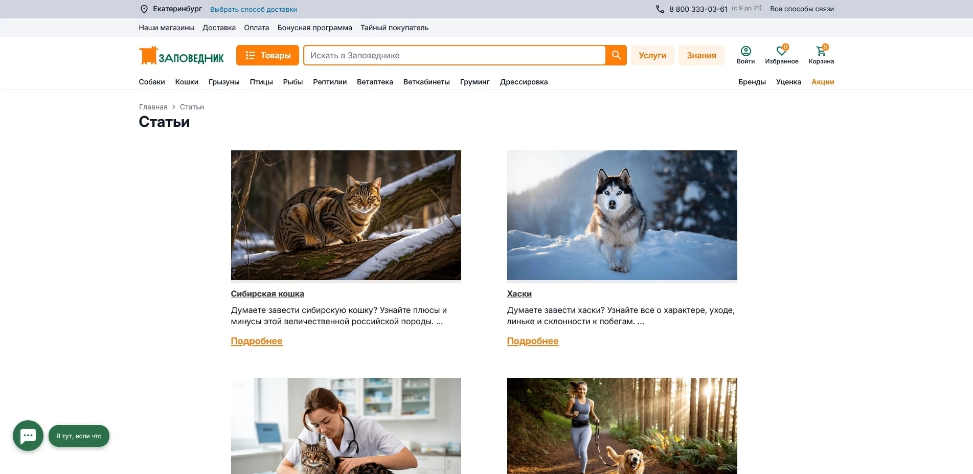Go to Главная in breadcrumbs
The height and width of the screenshot is (474, 973).
pyautogui.click(x=153, y=107)
